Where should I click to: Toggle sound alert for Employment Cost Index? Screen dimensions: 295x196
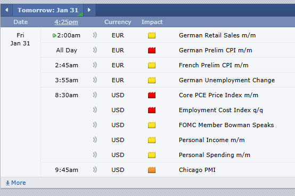[x=95, y=110]
